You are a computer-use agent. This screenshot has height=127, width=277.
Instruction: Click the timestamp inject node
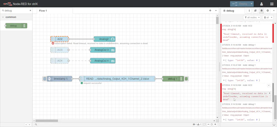click(60, 79)
